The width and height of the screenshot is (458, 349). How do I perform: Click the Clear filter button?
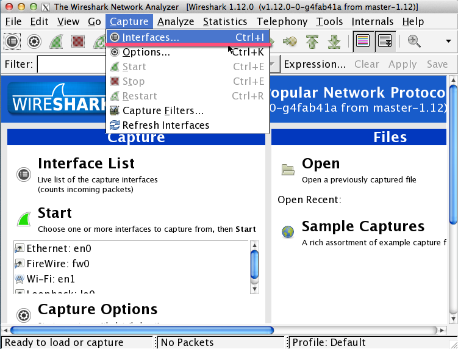[x=367, y=64]
